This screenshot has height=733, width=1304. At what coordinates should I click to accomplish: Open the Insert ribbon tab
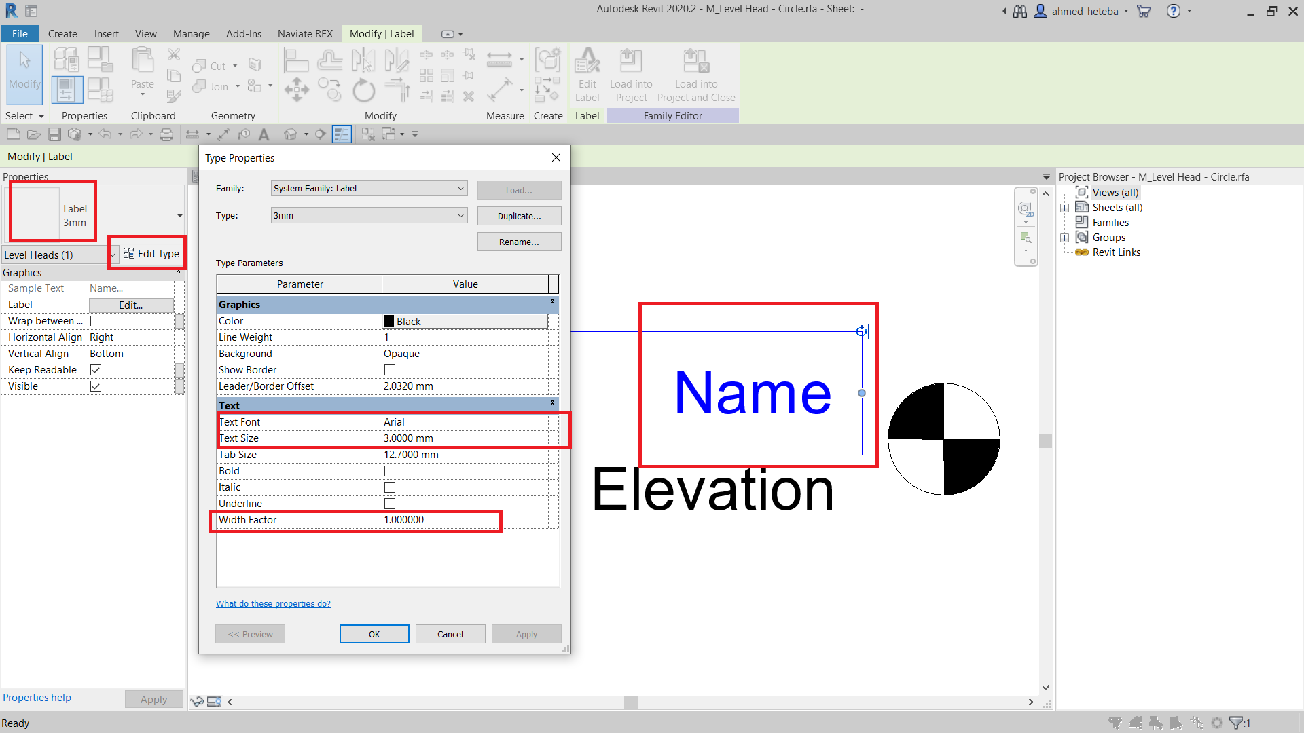107,33
